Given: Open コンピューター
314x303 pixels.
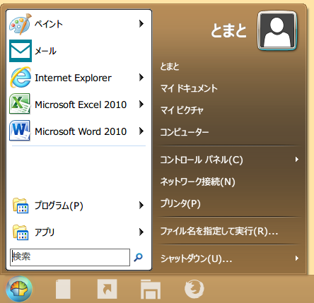Looking at the screenshot, I should tap(185, 132).
